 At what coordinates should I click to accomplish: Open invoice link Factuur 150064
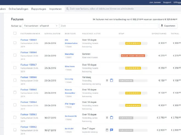coord(29,102)
